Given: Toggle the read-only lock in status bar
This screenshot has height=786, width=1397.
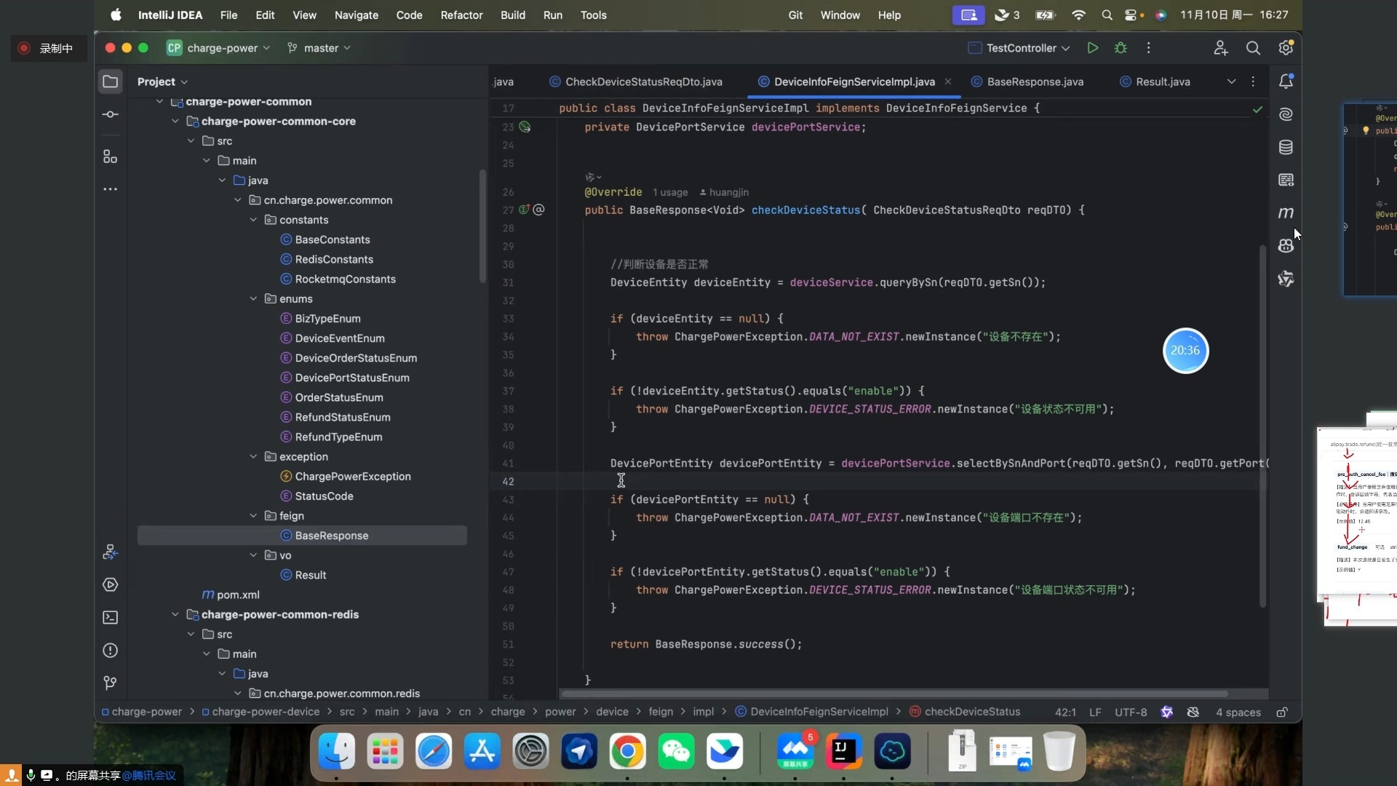Looking at the screenshot, I should (x=1282, y=712).
